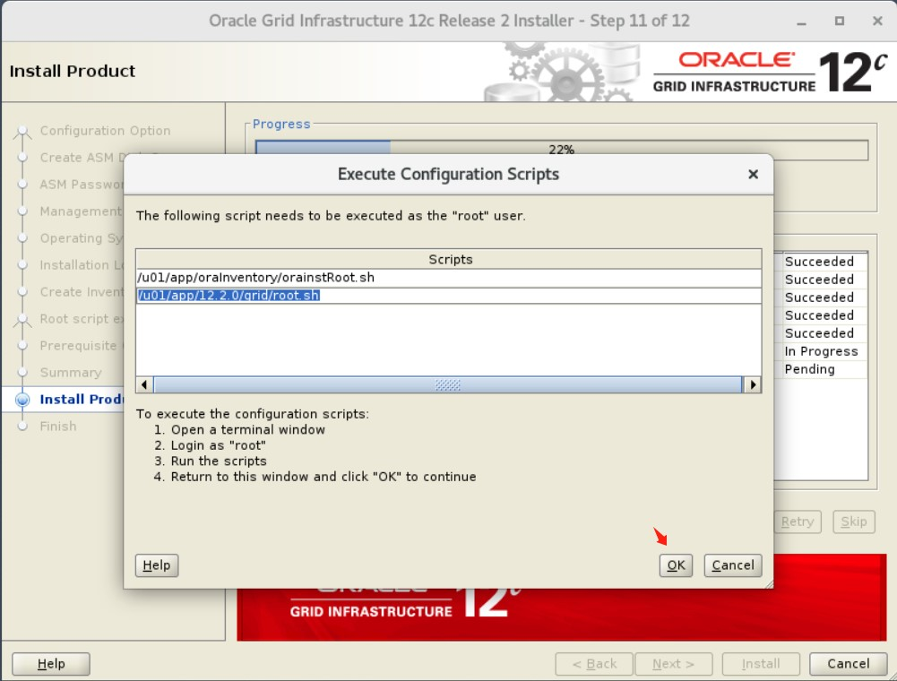The height and width of the screenshot is (681, 897).
Task: Open Help from the scripts dialog
Action: click(x=156, y=565)
